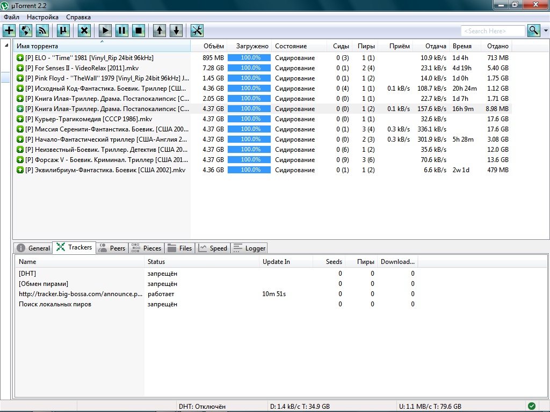Screen dimensions: 550x412
Task: Click progress bar of For Senses II
Action: pos(249,68)
